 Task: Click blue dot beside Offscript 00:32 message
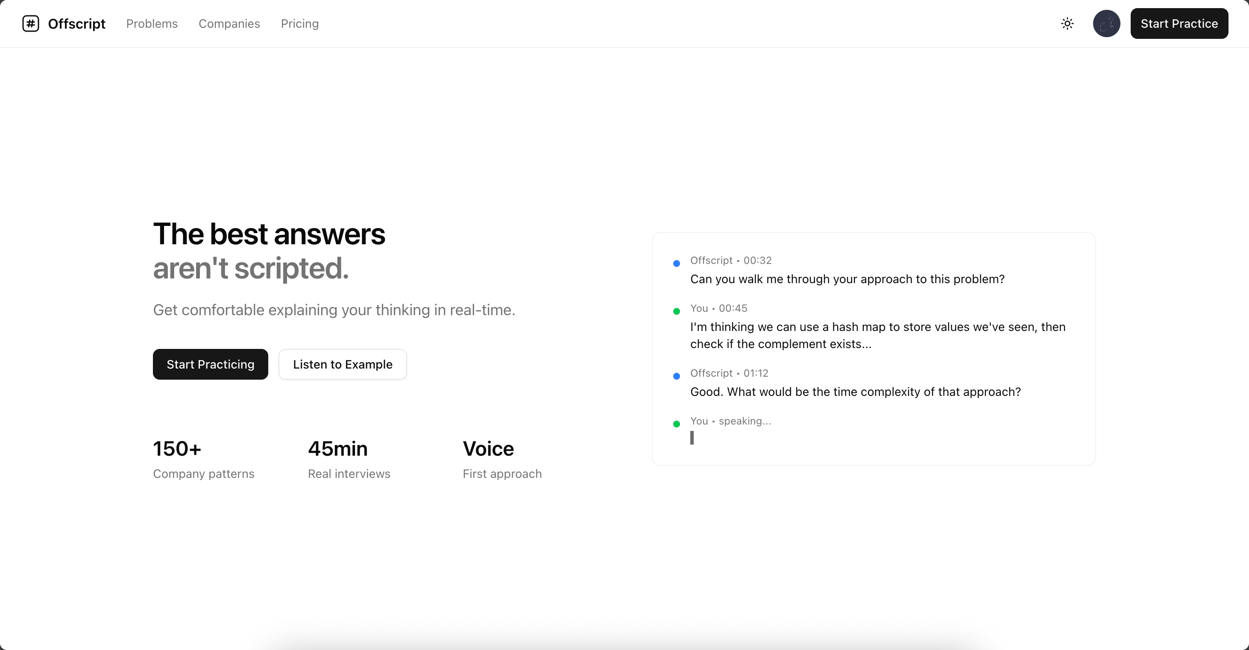pyautogui.click(x=676, y=263)
